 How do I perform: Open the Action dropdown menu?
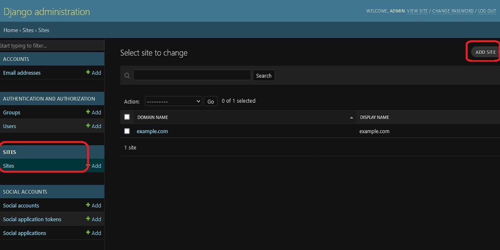(173, 101)
